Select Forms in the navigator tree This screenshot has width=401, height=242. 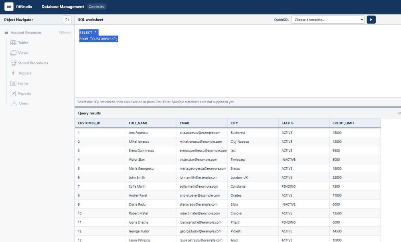click(x=23, y=83)
